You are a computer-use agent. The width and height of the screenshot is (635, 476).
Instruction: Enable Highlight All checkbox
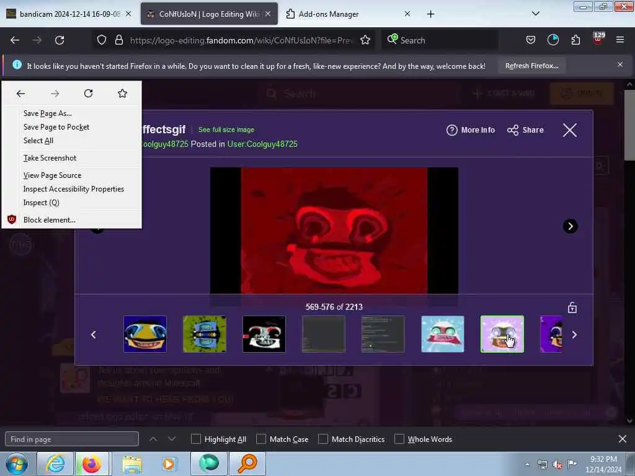point(195,439)
